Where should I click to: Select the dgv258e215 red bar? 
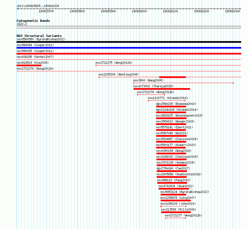[171, 107]
